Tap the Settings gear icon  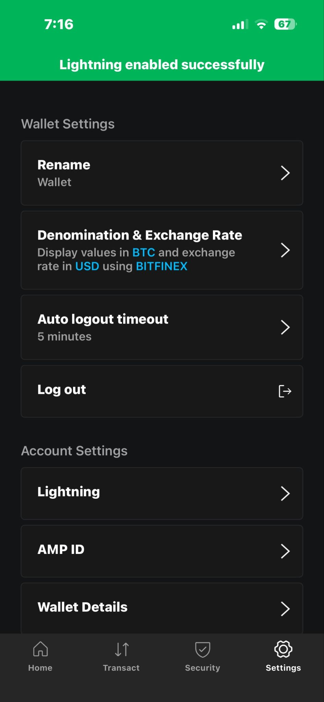[283, 649]
